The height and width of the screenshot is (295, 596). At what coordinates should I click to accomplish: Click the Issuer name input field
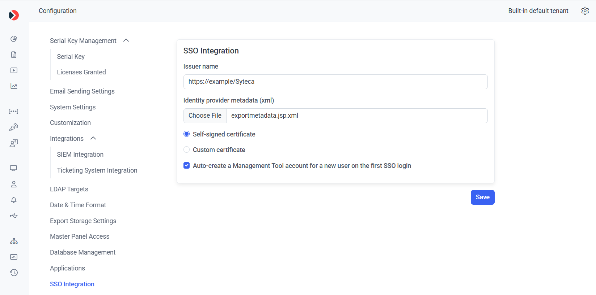[x=335, y=82]
